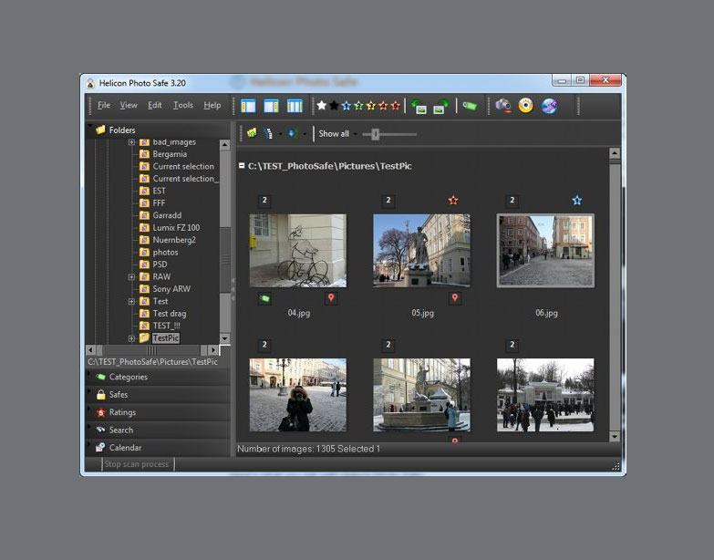Select the Garradd folder
The image size is (714, 560).
coord(167,215)
